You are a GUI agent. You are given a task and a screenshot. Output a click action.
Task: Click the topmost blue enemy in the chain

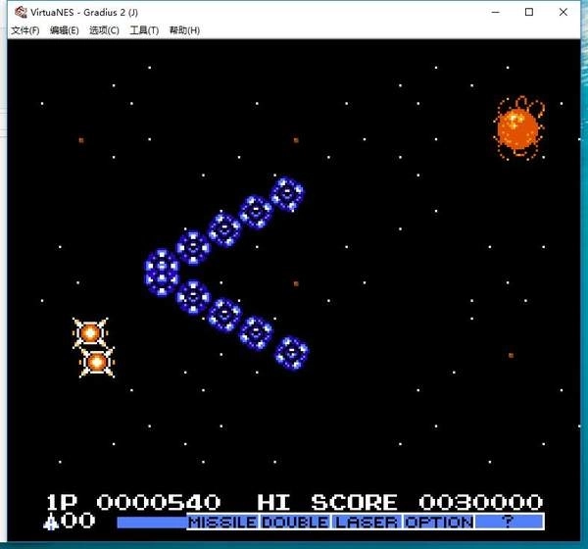click(x=287, y=193)
